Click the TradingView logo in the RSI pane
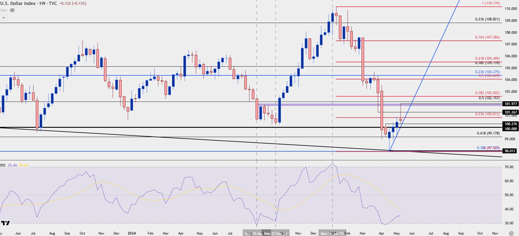The height and width of the screenshot is (236, 519). tap(5, 223)
